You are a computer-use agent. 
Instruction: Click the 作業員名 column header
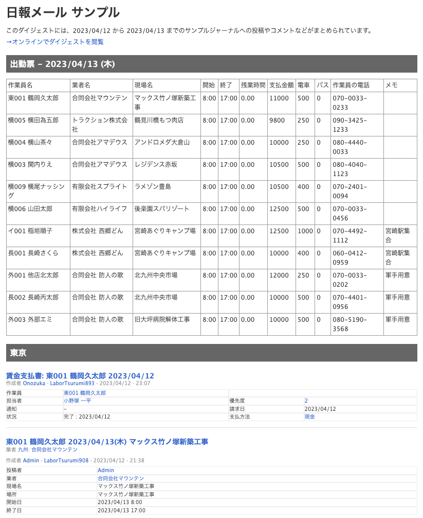(x=21, y=85)
